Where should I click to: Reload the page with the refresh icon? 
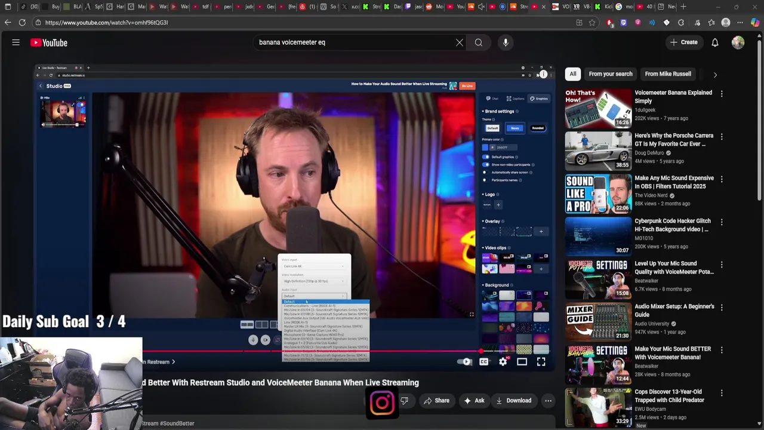22,23
